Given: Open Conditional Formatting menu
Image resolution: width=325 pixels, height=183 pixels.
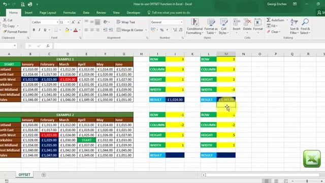Looking at the screenshot, I should 194,26.
